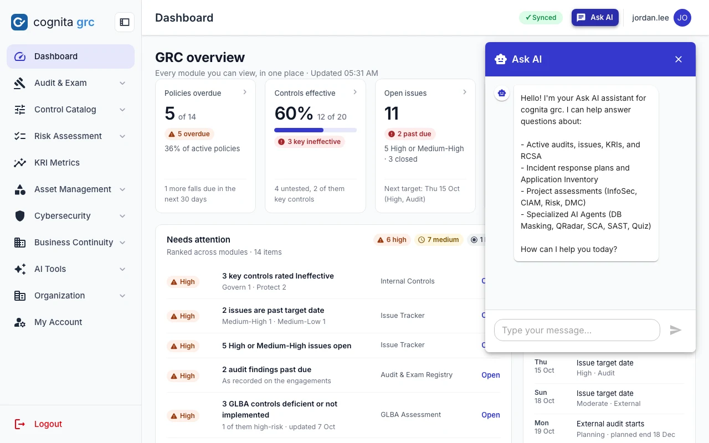Open the Controls effective card arrow
Screen dimensions: 709x443
(x=355, y=92)
